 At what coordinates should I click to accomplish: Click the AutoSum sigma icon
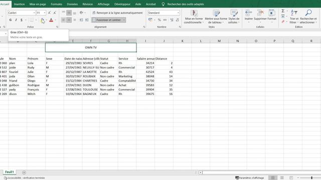coord(283,11)
